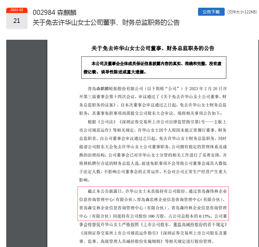Click the last line starting 事、监事、高级管理人员
The width and height of the screenshot is (259, 247).
(147, 242)
